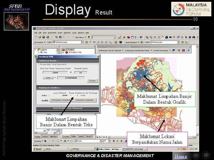Switch to the Source tab
This screenshot has height=160, width=214.
tap(45, 136)
